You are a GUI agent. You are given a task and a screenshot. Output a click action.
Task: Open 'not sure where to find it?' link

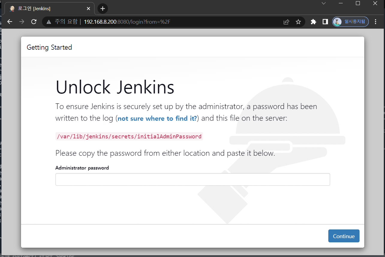pyautogui.click(x=157, y=118)
